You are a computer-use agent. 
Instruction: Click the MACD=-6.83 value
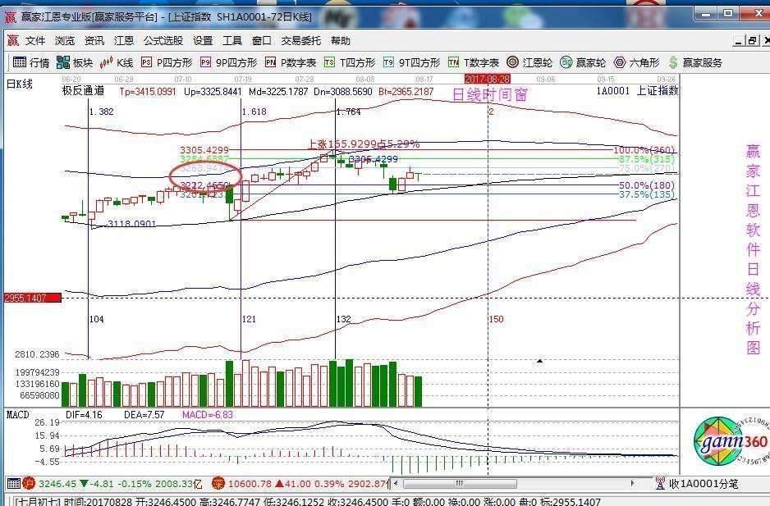[207, 415]
